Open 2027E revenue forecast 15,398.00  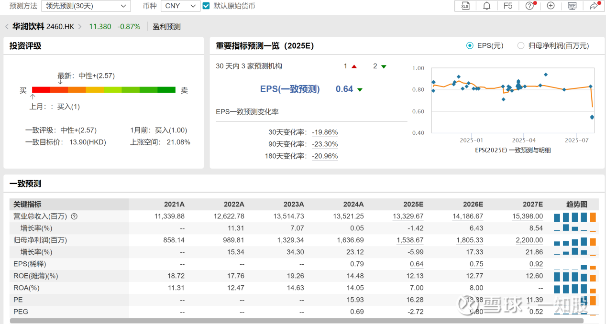[x=528, y=216]
